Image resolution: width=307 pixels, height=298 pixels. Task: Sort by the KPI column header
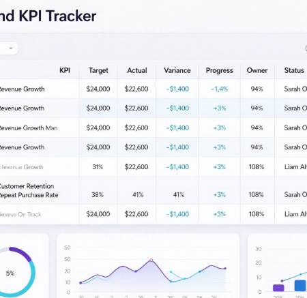65,70
